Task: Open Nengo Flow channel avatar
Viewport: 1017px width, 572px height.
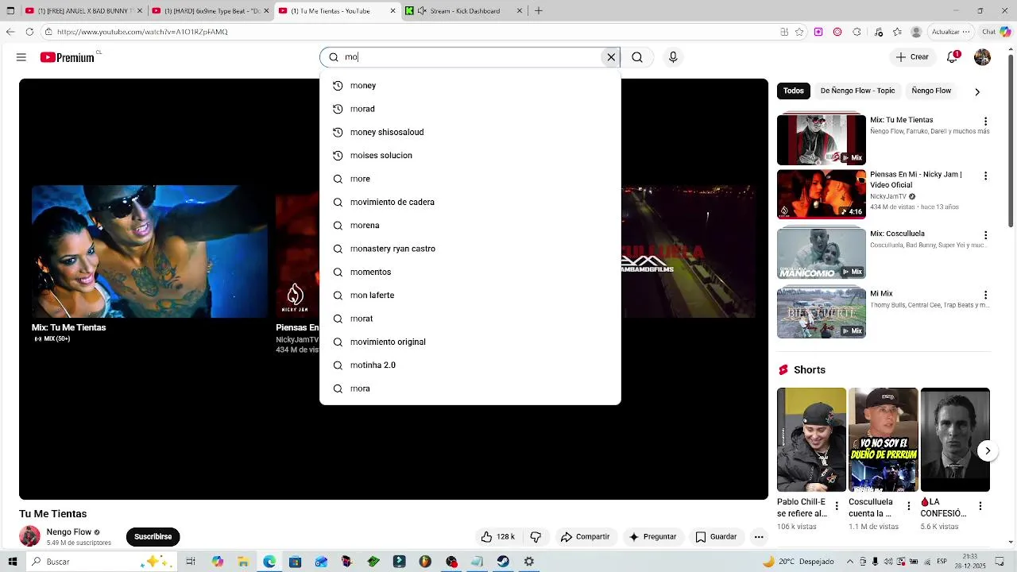Action: 29,536
